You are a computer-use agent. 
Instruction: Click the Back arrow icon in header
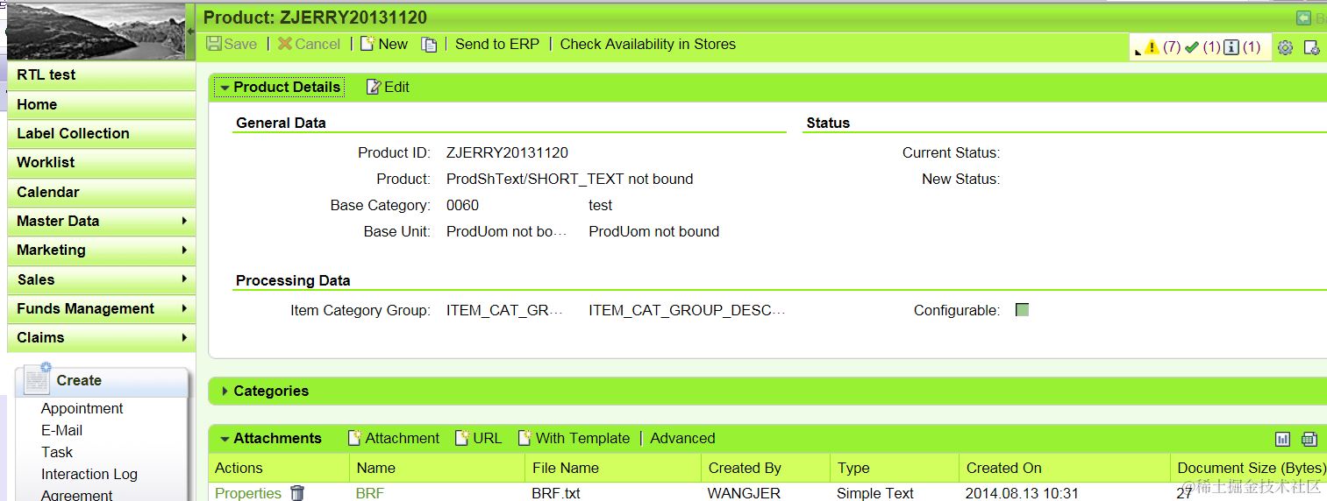click(1304, 18)
